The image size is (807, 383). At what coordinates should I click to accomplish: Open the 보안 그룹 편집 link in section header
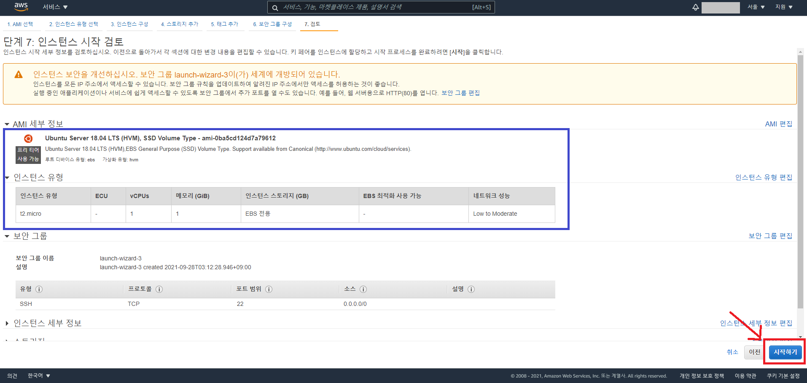(770, 236)
